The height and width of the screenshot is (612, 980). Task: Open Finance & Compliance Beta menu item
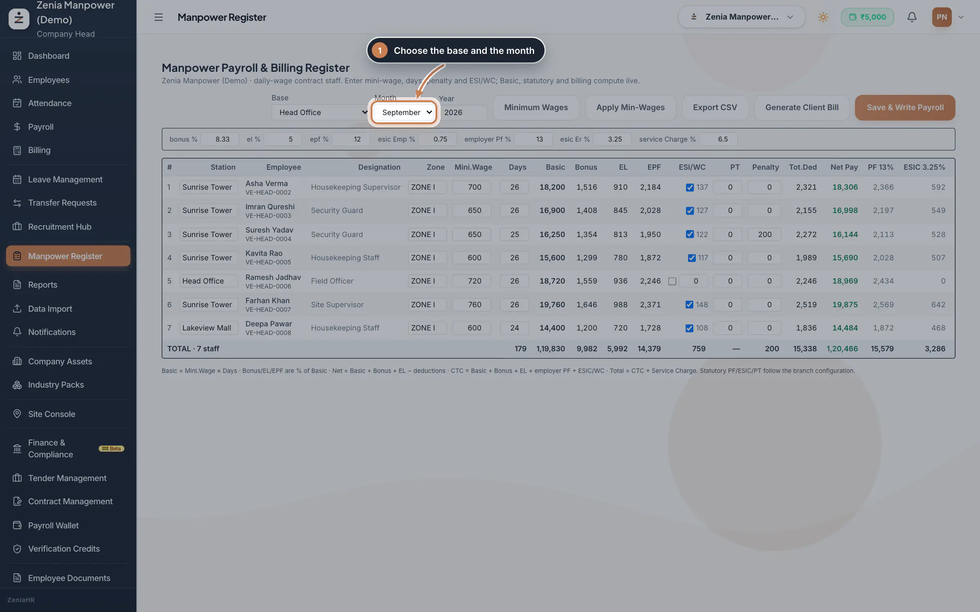click(x=68, y=448)
